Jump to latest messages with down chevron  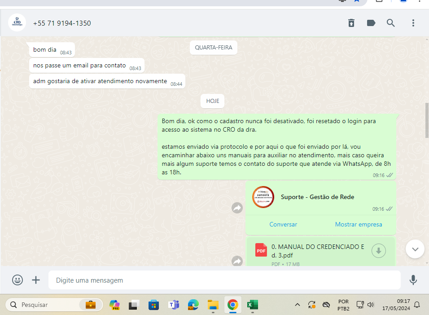[x=415, y=249]
